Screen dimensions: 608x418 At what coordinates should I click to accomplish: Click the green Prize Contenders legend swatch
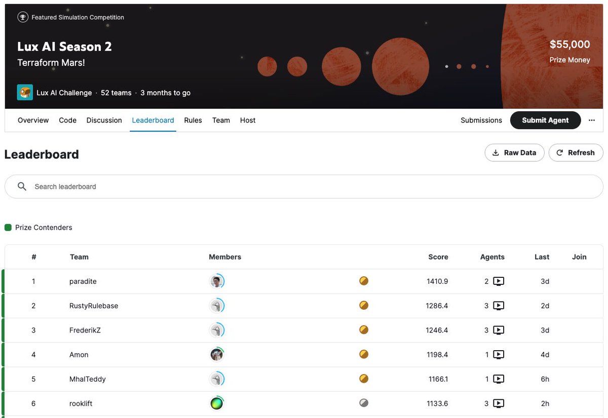click(x=8, y=228)
